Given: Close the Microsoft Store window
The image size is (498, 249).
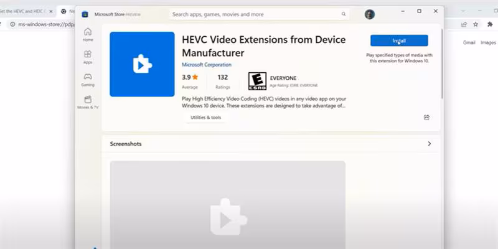Looking at the screenshot, I should tap(436, 11).
